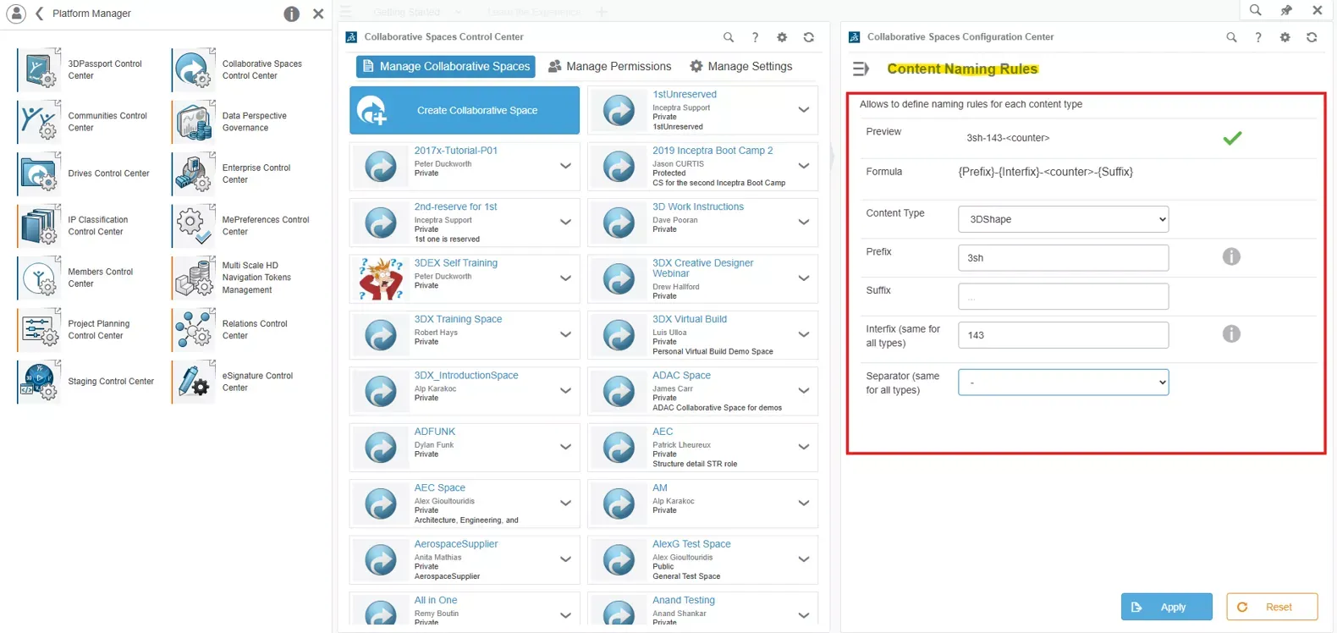Switch to Manage Collaborative Spaces tab
Viewport: 1337px width, 633px height.
click(446, 66)
